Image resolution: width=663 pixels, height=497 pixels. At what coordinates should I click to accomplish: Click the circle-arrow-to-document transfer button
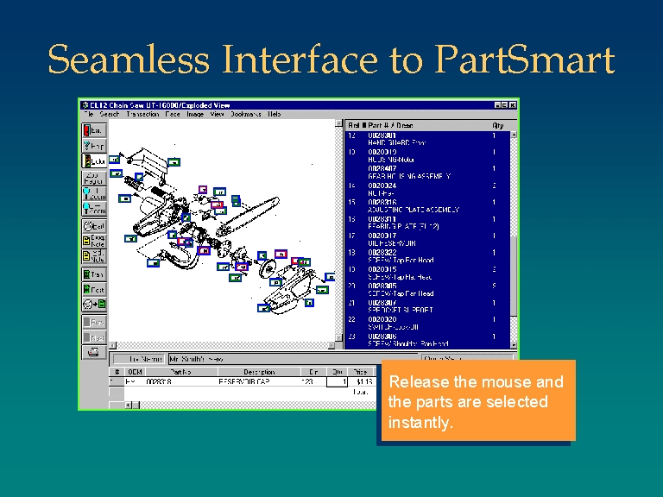pyautogui.click(x=94, y=305)
